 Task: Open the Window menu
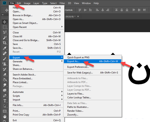pos(86,3)
